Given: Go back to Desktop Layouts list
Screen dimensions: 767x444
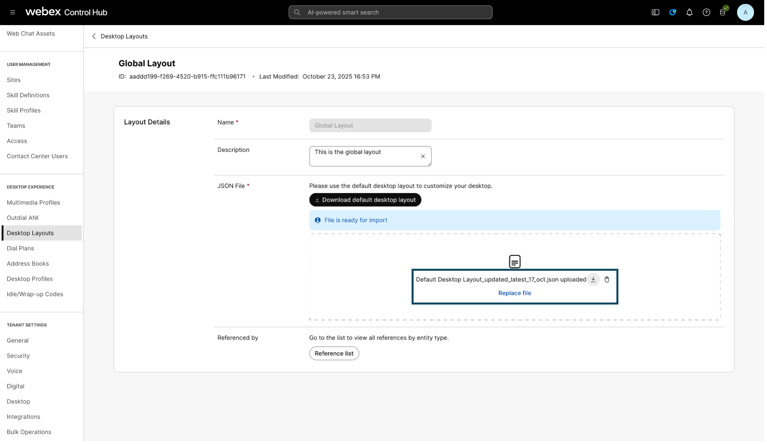Looking at the screenshot, I should click(x=94, y=36).
